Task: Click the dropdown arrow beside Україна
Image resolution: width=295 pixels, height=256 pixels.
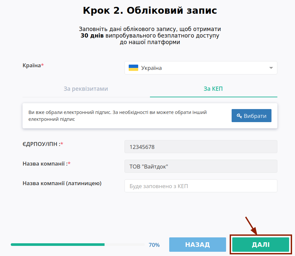Action: coord(271,68)
